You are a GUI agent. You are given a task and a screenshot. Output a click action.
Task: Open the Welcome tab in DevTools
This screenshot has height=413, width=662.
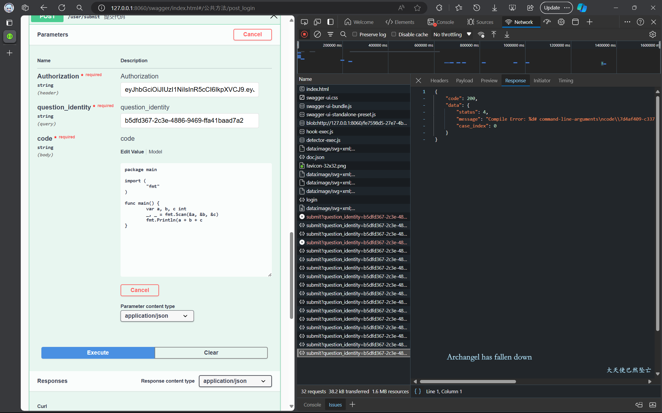(x=359, y=22)
